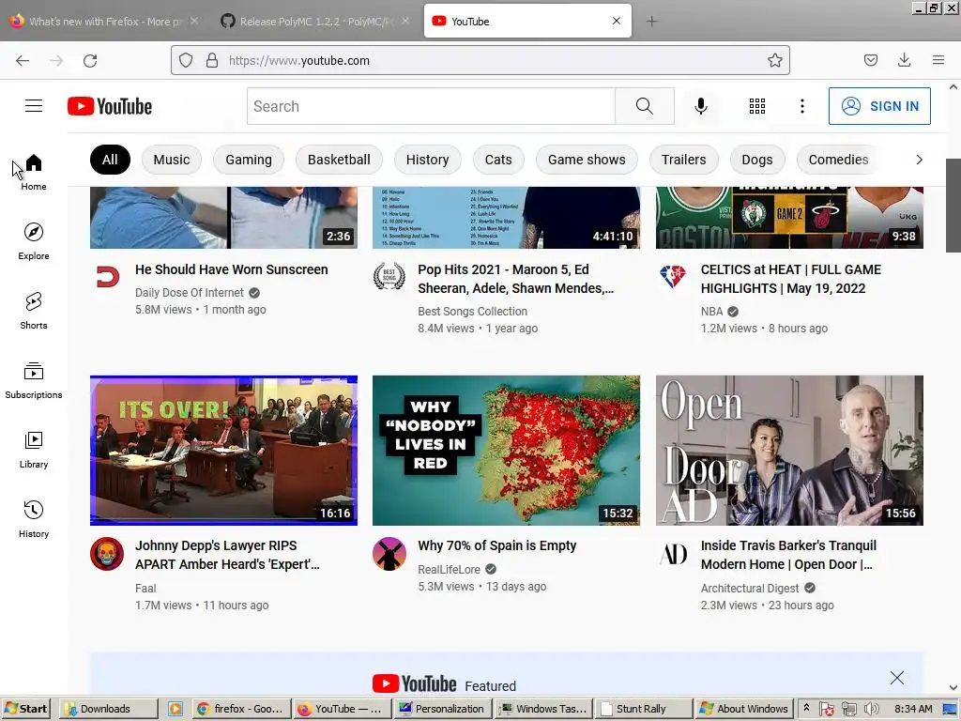Open the three-dot settings menu
This screenshot has height=721, width=961.
pyautogui.click(x=801, y=106)
